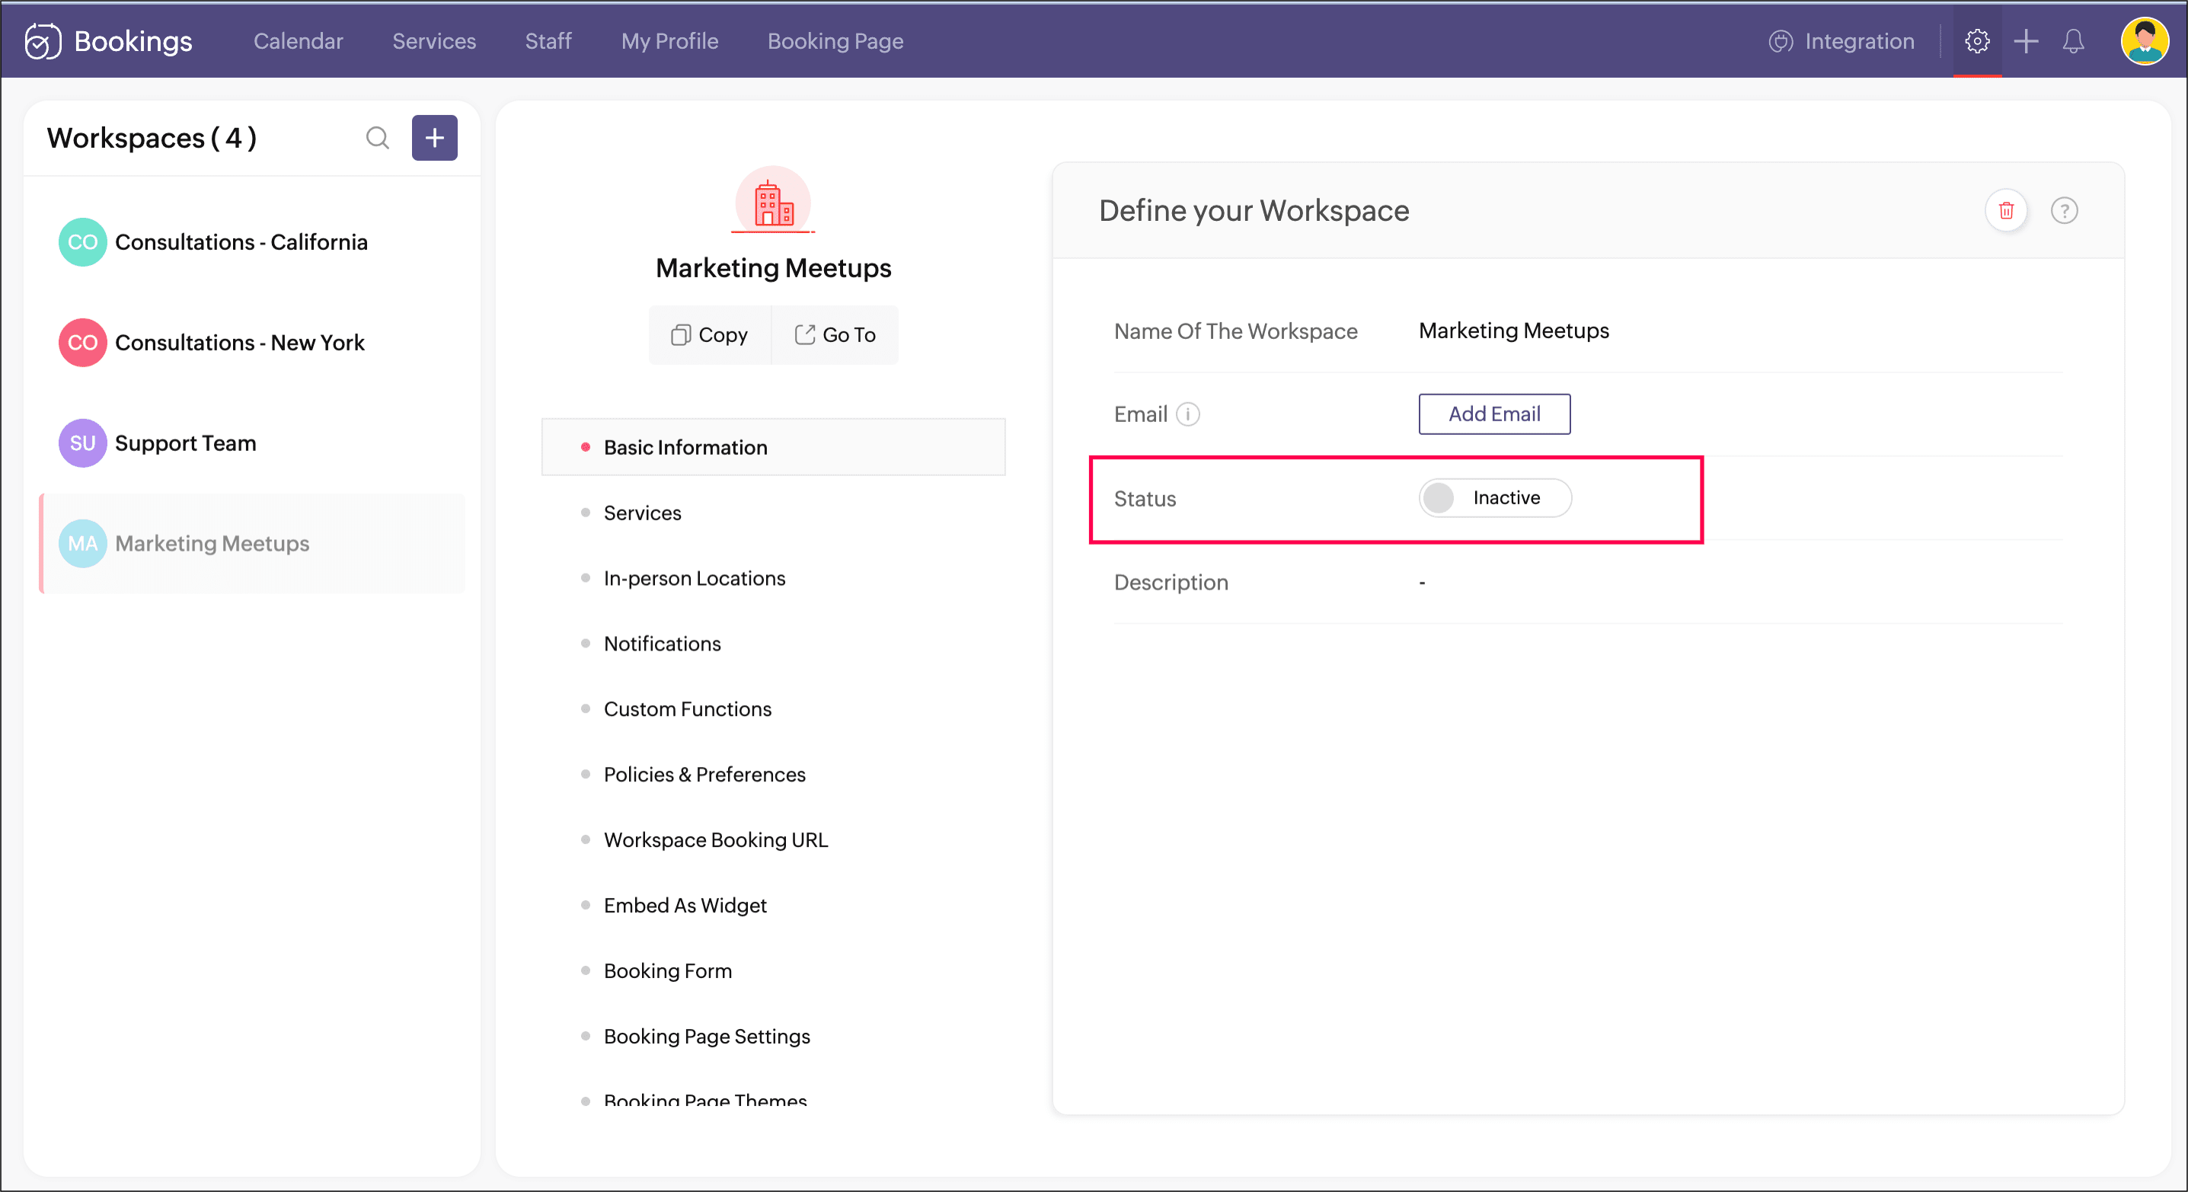
Task: Open Policies & Preferences section
Action: [704, 774]
